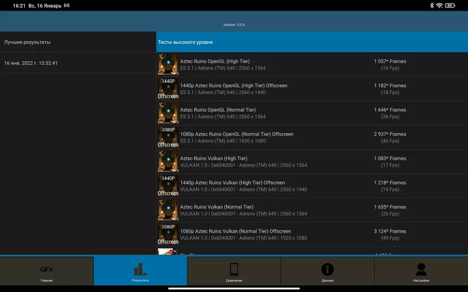
Task: Open the Сравнение phone icon tab
Action: (234, 271)
